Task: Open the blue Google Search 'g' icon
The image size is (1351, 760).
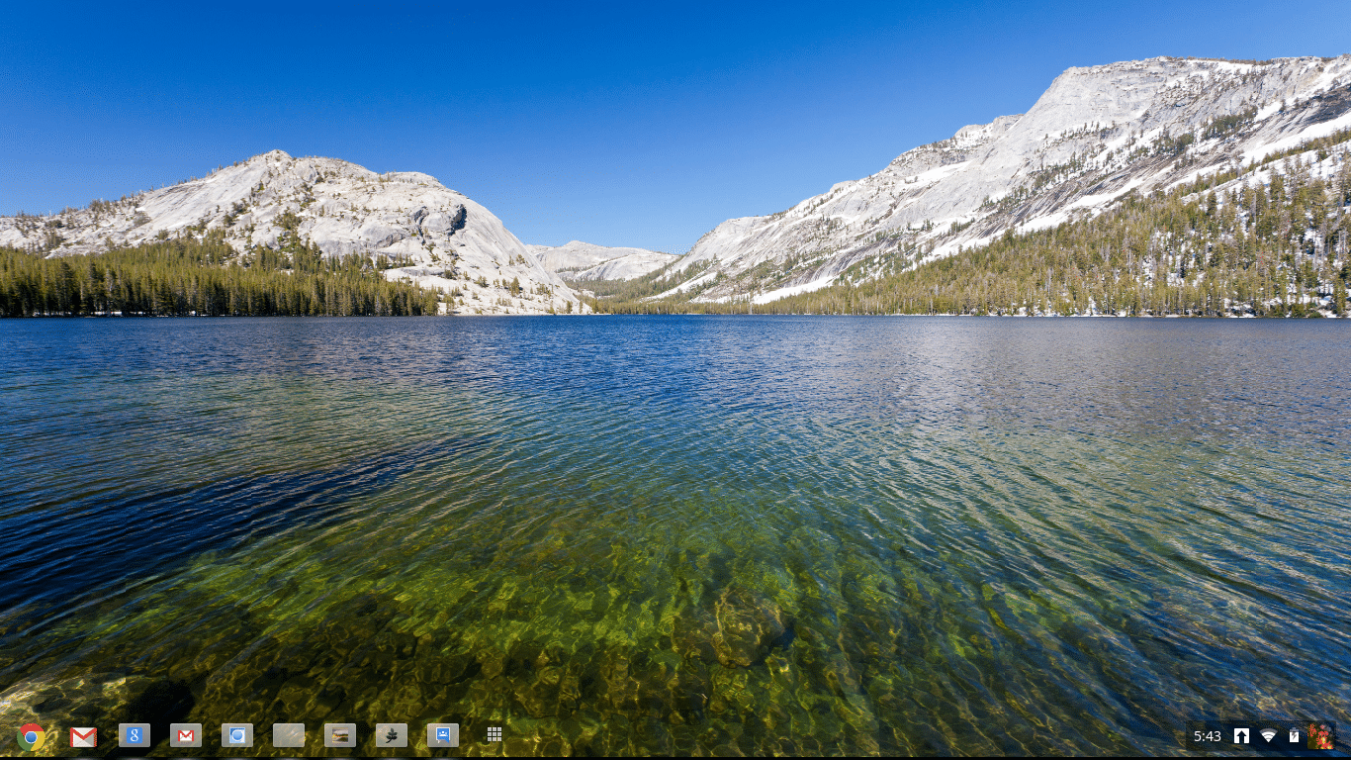Action: point(135,735)
